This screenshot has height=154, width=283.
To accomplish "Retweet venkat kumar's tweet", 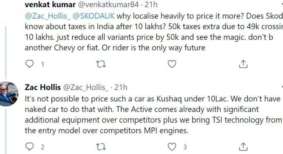I will pyautogui.click(x=101, y=64).
